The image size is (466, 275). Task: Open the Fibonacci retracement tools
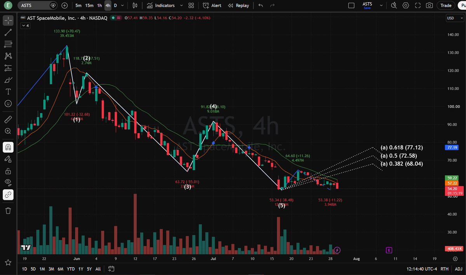(x=8, y=44)
